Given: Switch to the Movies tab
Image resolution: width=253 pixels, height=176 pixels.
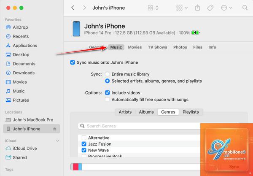Looking at the screenshot, I should pyautogui.click(x=135, y=47).
